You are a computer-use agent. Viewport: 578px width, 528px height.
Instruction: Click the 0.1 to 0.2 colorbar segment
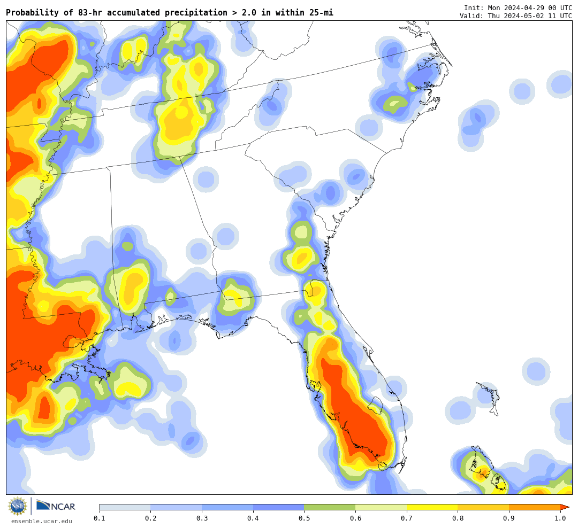point(125,507)
